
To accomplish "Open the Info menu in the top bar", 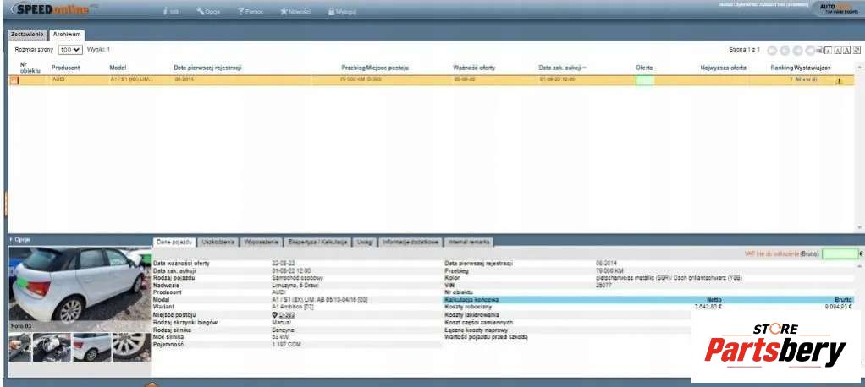I will click(x=172, y=11).
